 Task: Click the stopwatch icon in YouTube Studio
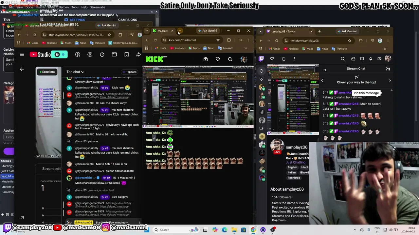click(102, 55)
